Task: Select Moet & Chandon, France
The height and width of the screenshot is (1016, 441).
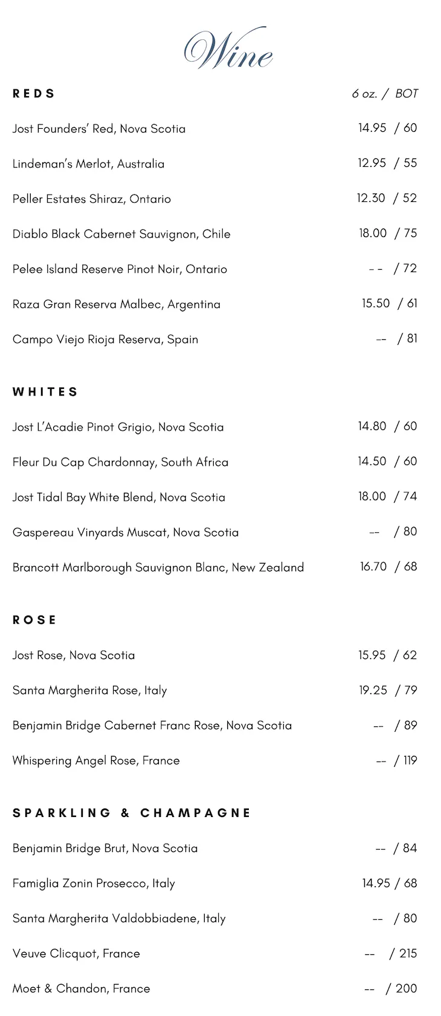Action: pyautogui.click(x=81, y=988)
